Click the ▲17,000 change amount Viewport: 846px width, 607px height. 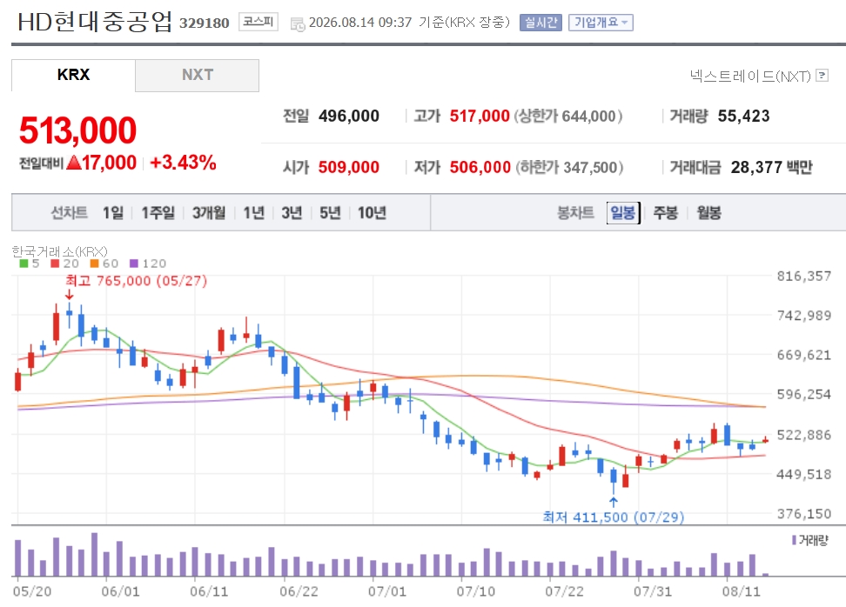[x=102, y=163]
